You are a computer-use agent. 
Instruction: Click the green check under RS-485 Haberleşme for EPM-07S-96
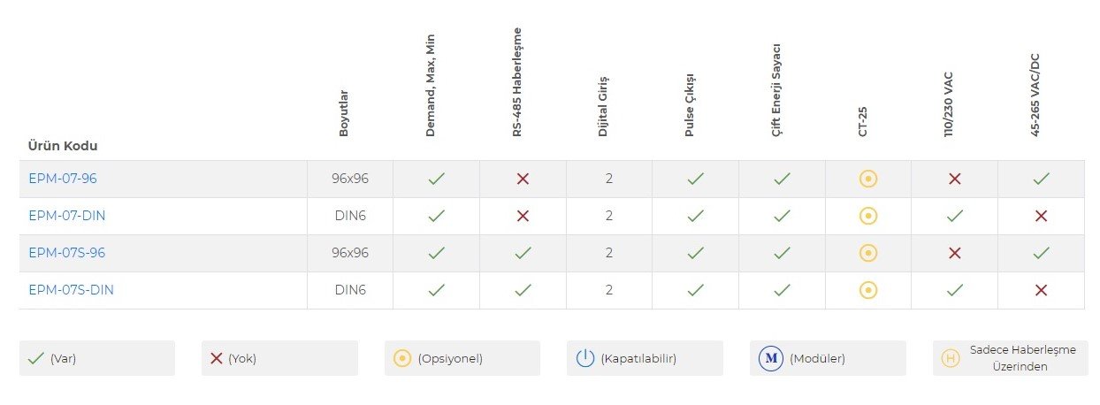pos(523,253)
